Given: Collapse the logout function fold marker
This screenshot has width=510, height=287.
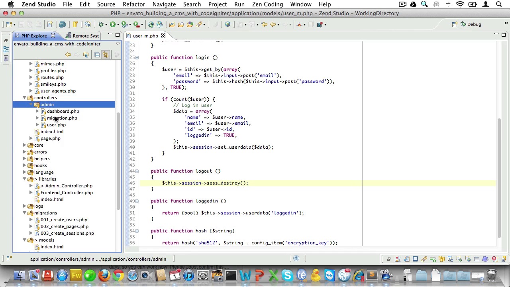Looking at the screenshot, I should click(137, 171).
